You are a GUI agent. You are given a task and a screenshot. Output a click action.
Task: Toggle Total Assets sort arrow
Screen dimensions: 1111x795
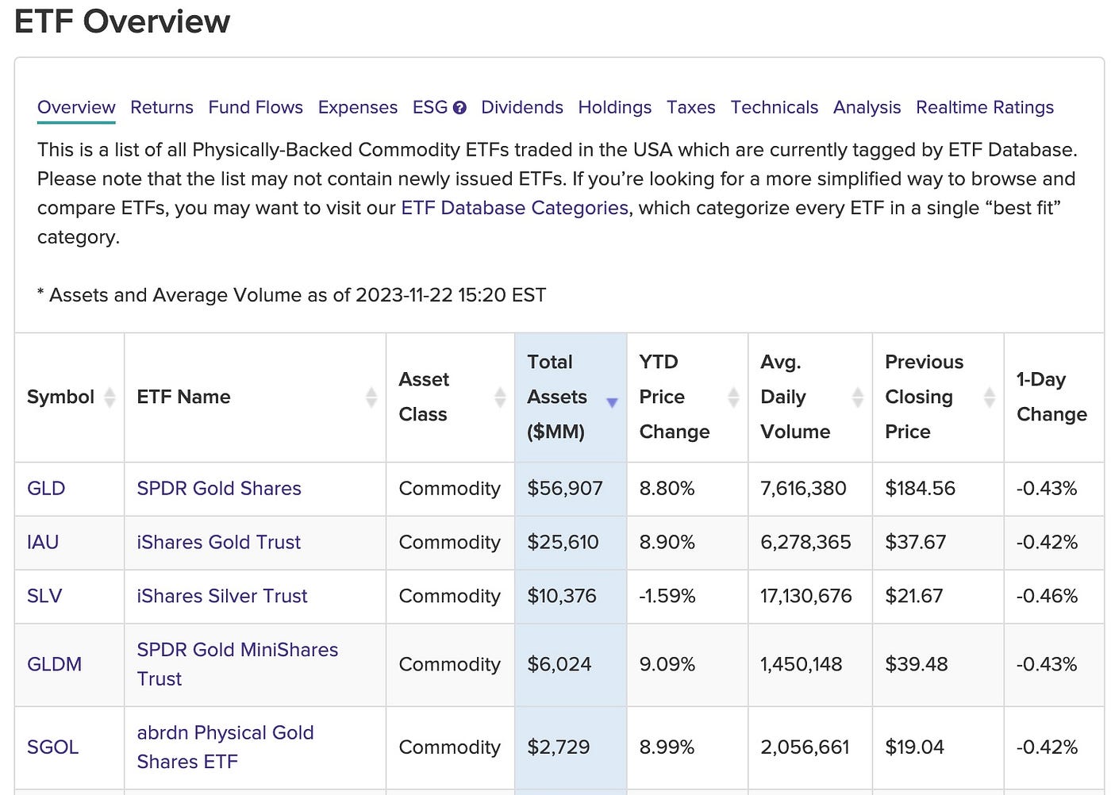612,402
